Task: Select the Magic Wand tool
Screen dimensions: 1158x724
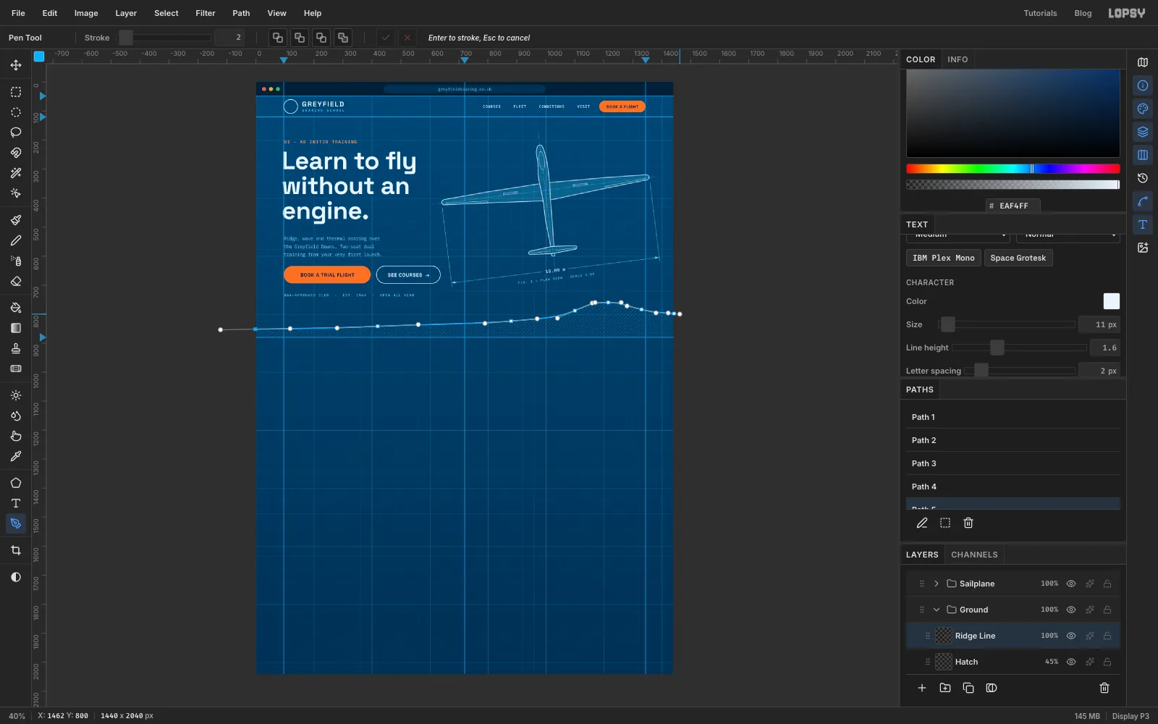Action: tap(15, 173)
